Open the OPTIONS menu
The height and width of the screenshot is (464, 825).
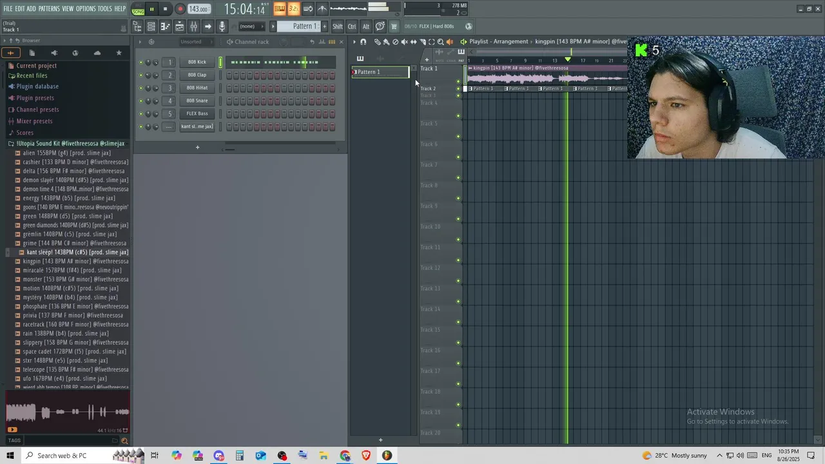[x=86, y=9]
